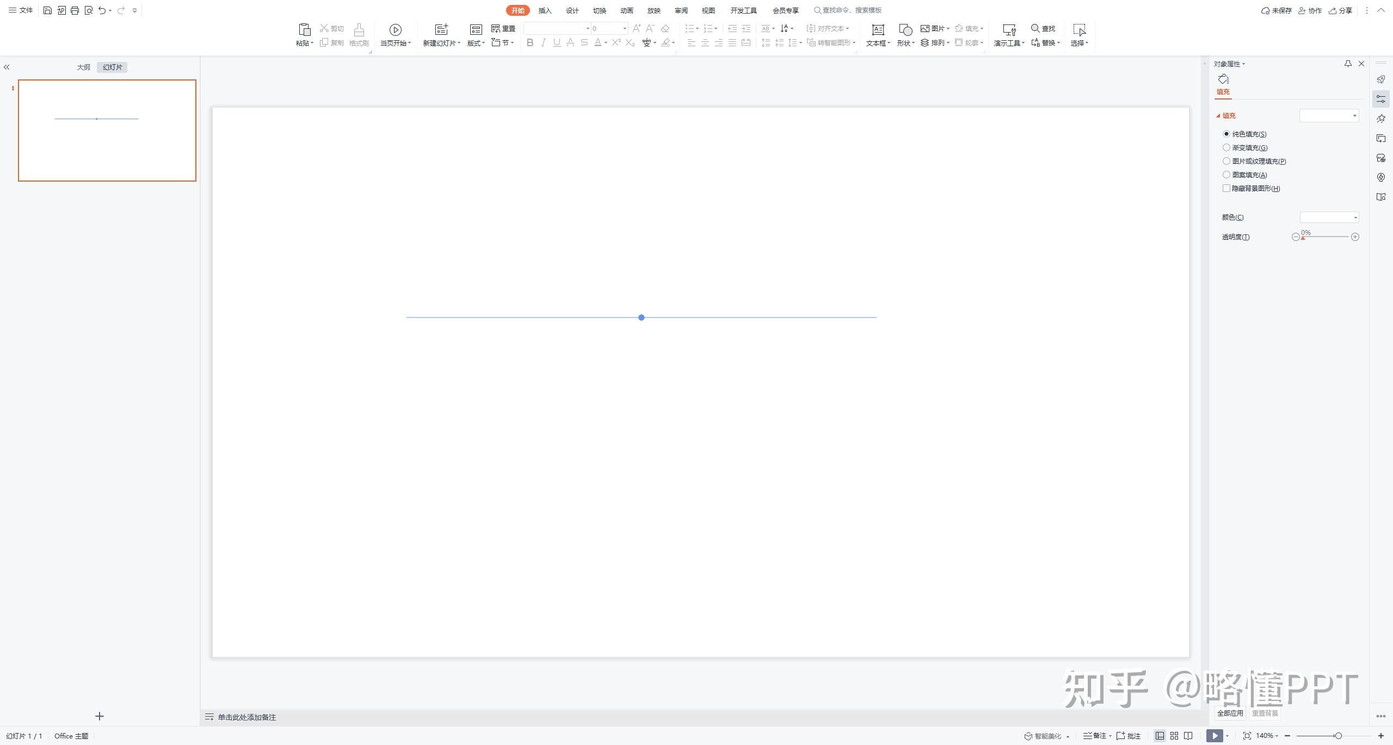
Task: Start slideshow from current slide icon
Action: (x=396, y=29)
